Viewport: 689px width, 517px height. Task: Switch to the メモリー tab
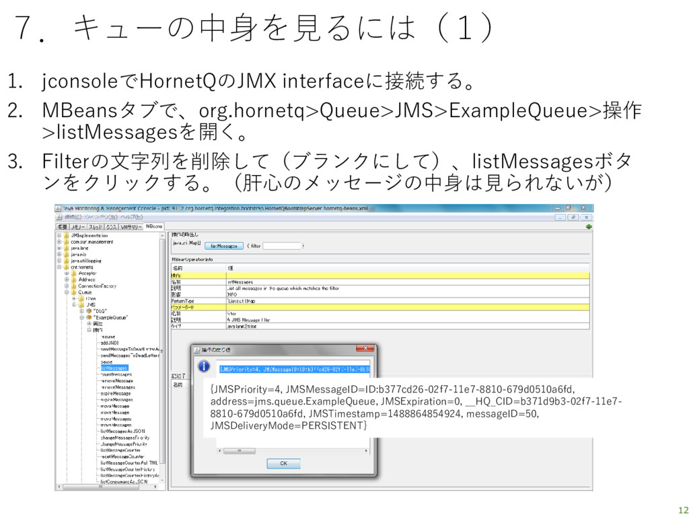pos(78,227)
